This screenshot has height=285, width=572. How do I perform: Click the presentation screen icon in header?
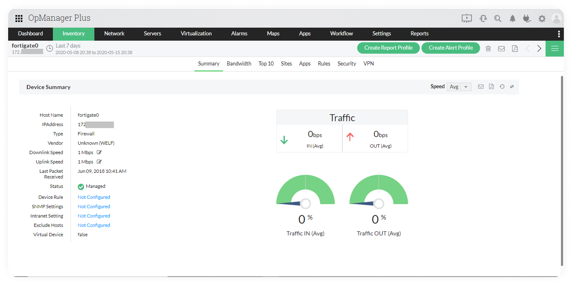pos(466,18)
